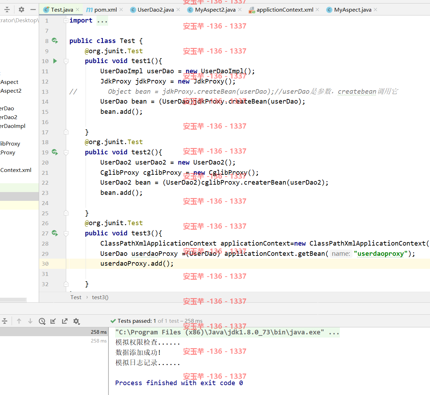430x395 pixels.
Task: Open Run panel test runner settings gear
Action: coord(76,321)
